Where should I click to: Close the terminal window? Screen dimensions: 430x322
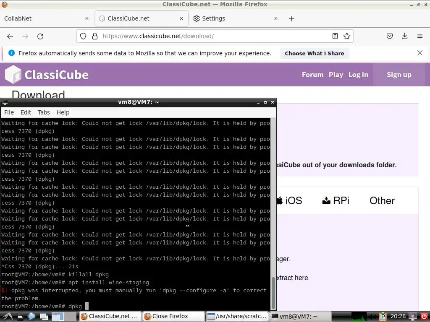pos(272,102)
